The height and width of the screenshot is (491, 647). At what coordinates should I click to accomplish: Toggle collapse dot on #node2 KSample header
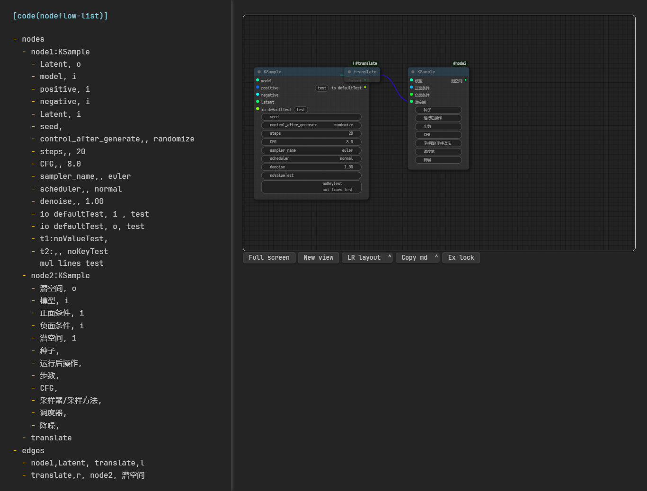coord(413,72)
